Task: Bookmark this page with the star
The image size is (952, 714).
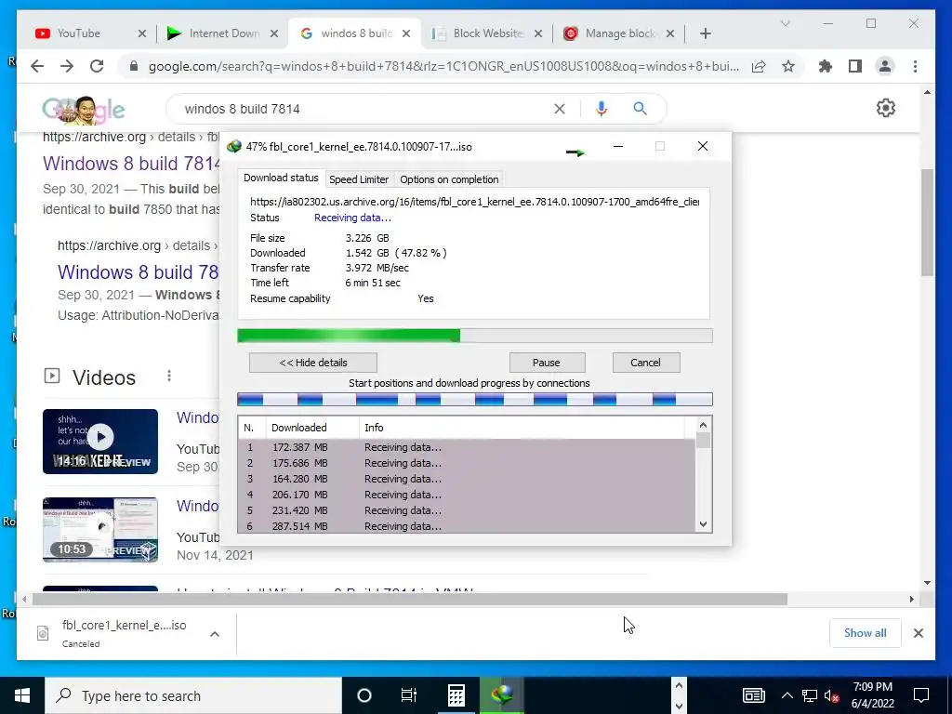Action: click(788, 66)
